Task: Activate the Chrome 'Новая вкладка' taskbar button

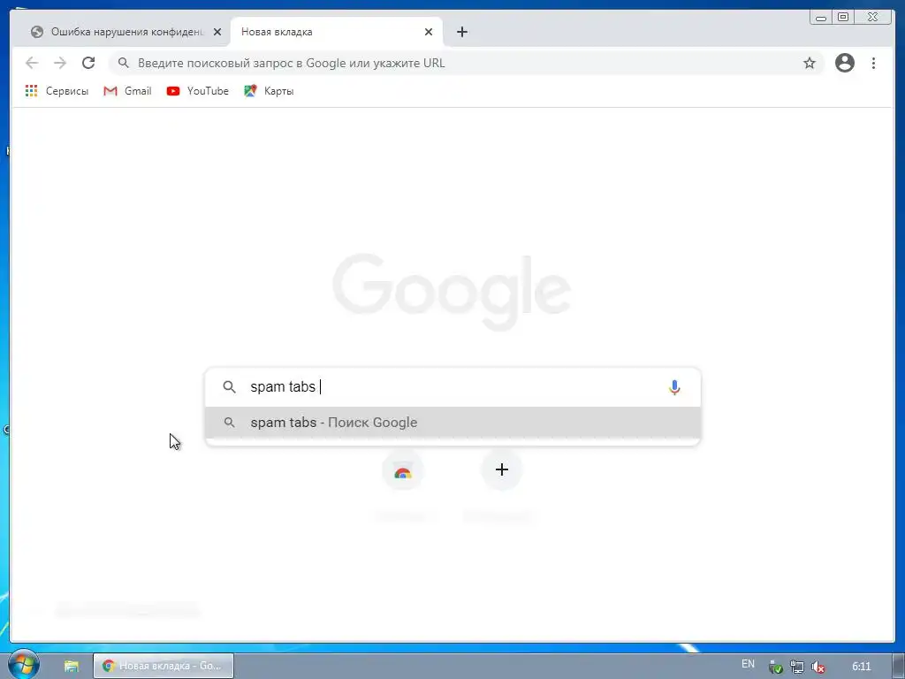Action: (x=164, y=666)
